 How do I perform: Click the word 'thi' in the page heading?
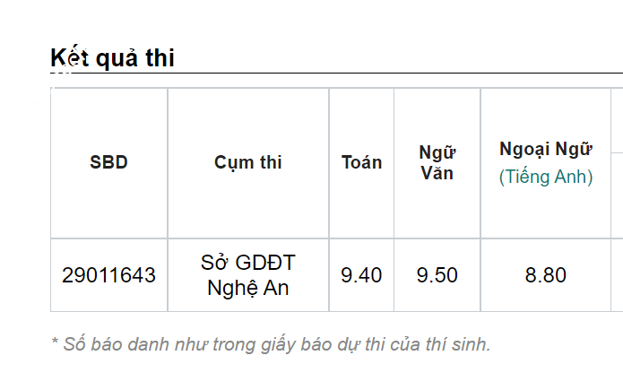(x=160, y=57)
